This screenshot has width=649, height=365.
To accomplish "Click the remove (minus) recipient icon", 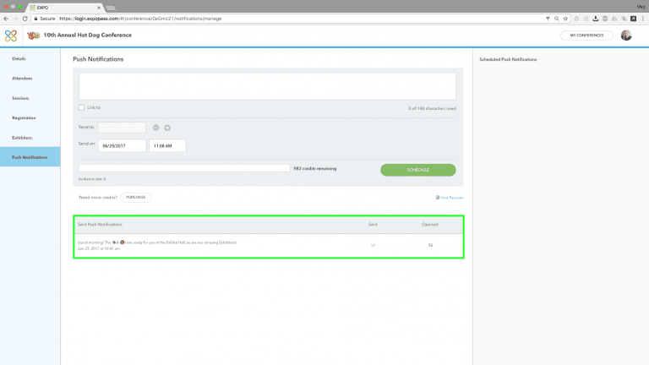I will click(x=155, y=128).
